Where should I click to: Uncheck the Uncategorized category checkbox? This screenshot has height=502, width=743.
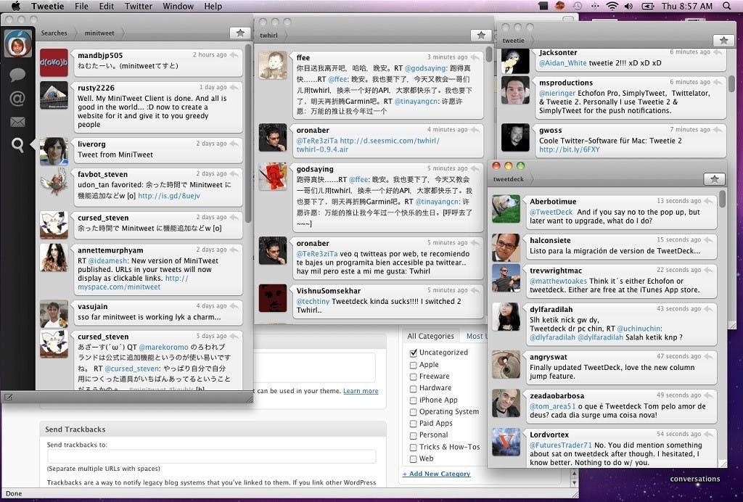tap(413, 353)
